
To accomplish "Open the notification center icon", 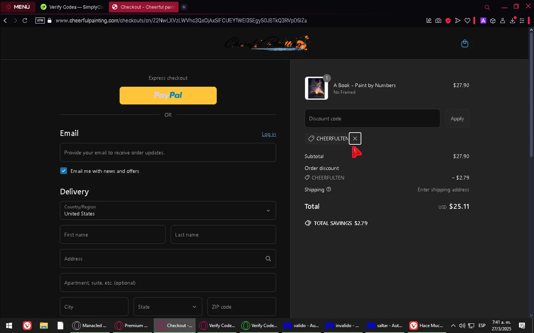I will [522, 326].
